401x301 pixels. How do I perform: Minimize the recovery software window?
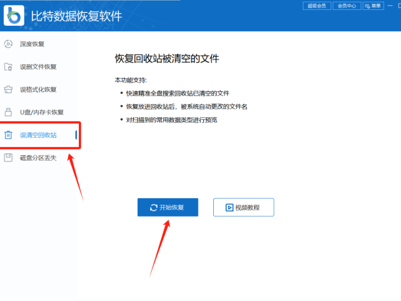390,6
